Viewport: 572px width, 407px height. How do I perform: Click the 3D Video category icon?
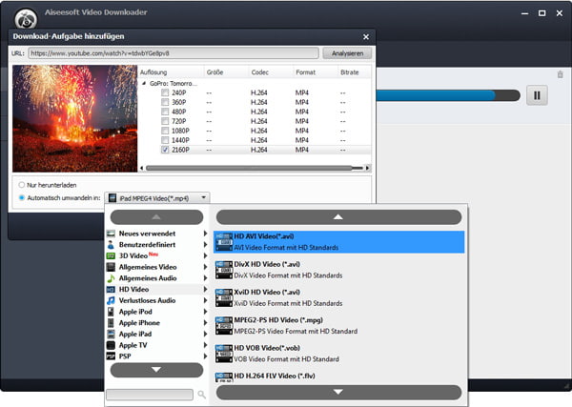tap(111, 256)
